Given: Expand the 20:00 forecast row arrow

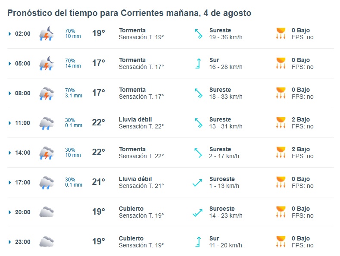Looking at the screenshot, I should pyautogui.click(x=9, y=212).
